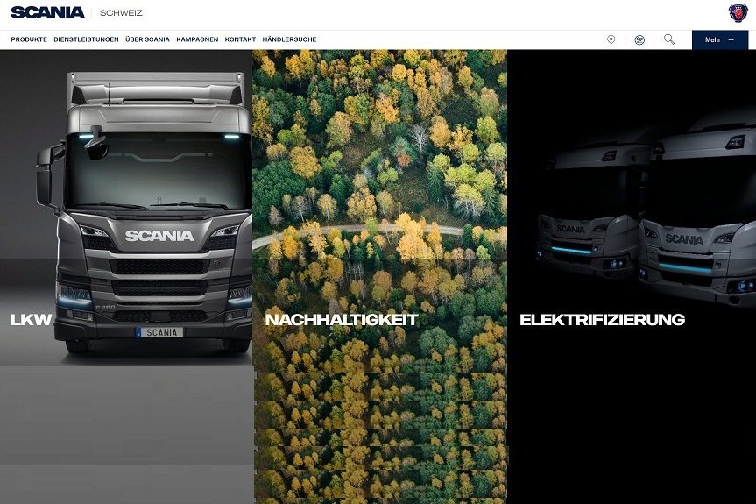Click the SCANIA wordmark logo

(47, 12)
